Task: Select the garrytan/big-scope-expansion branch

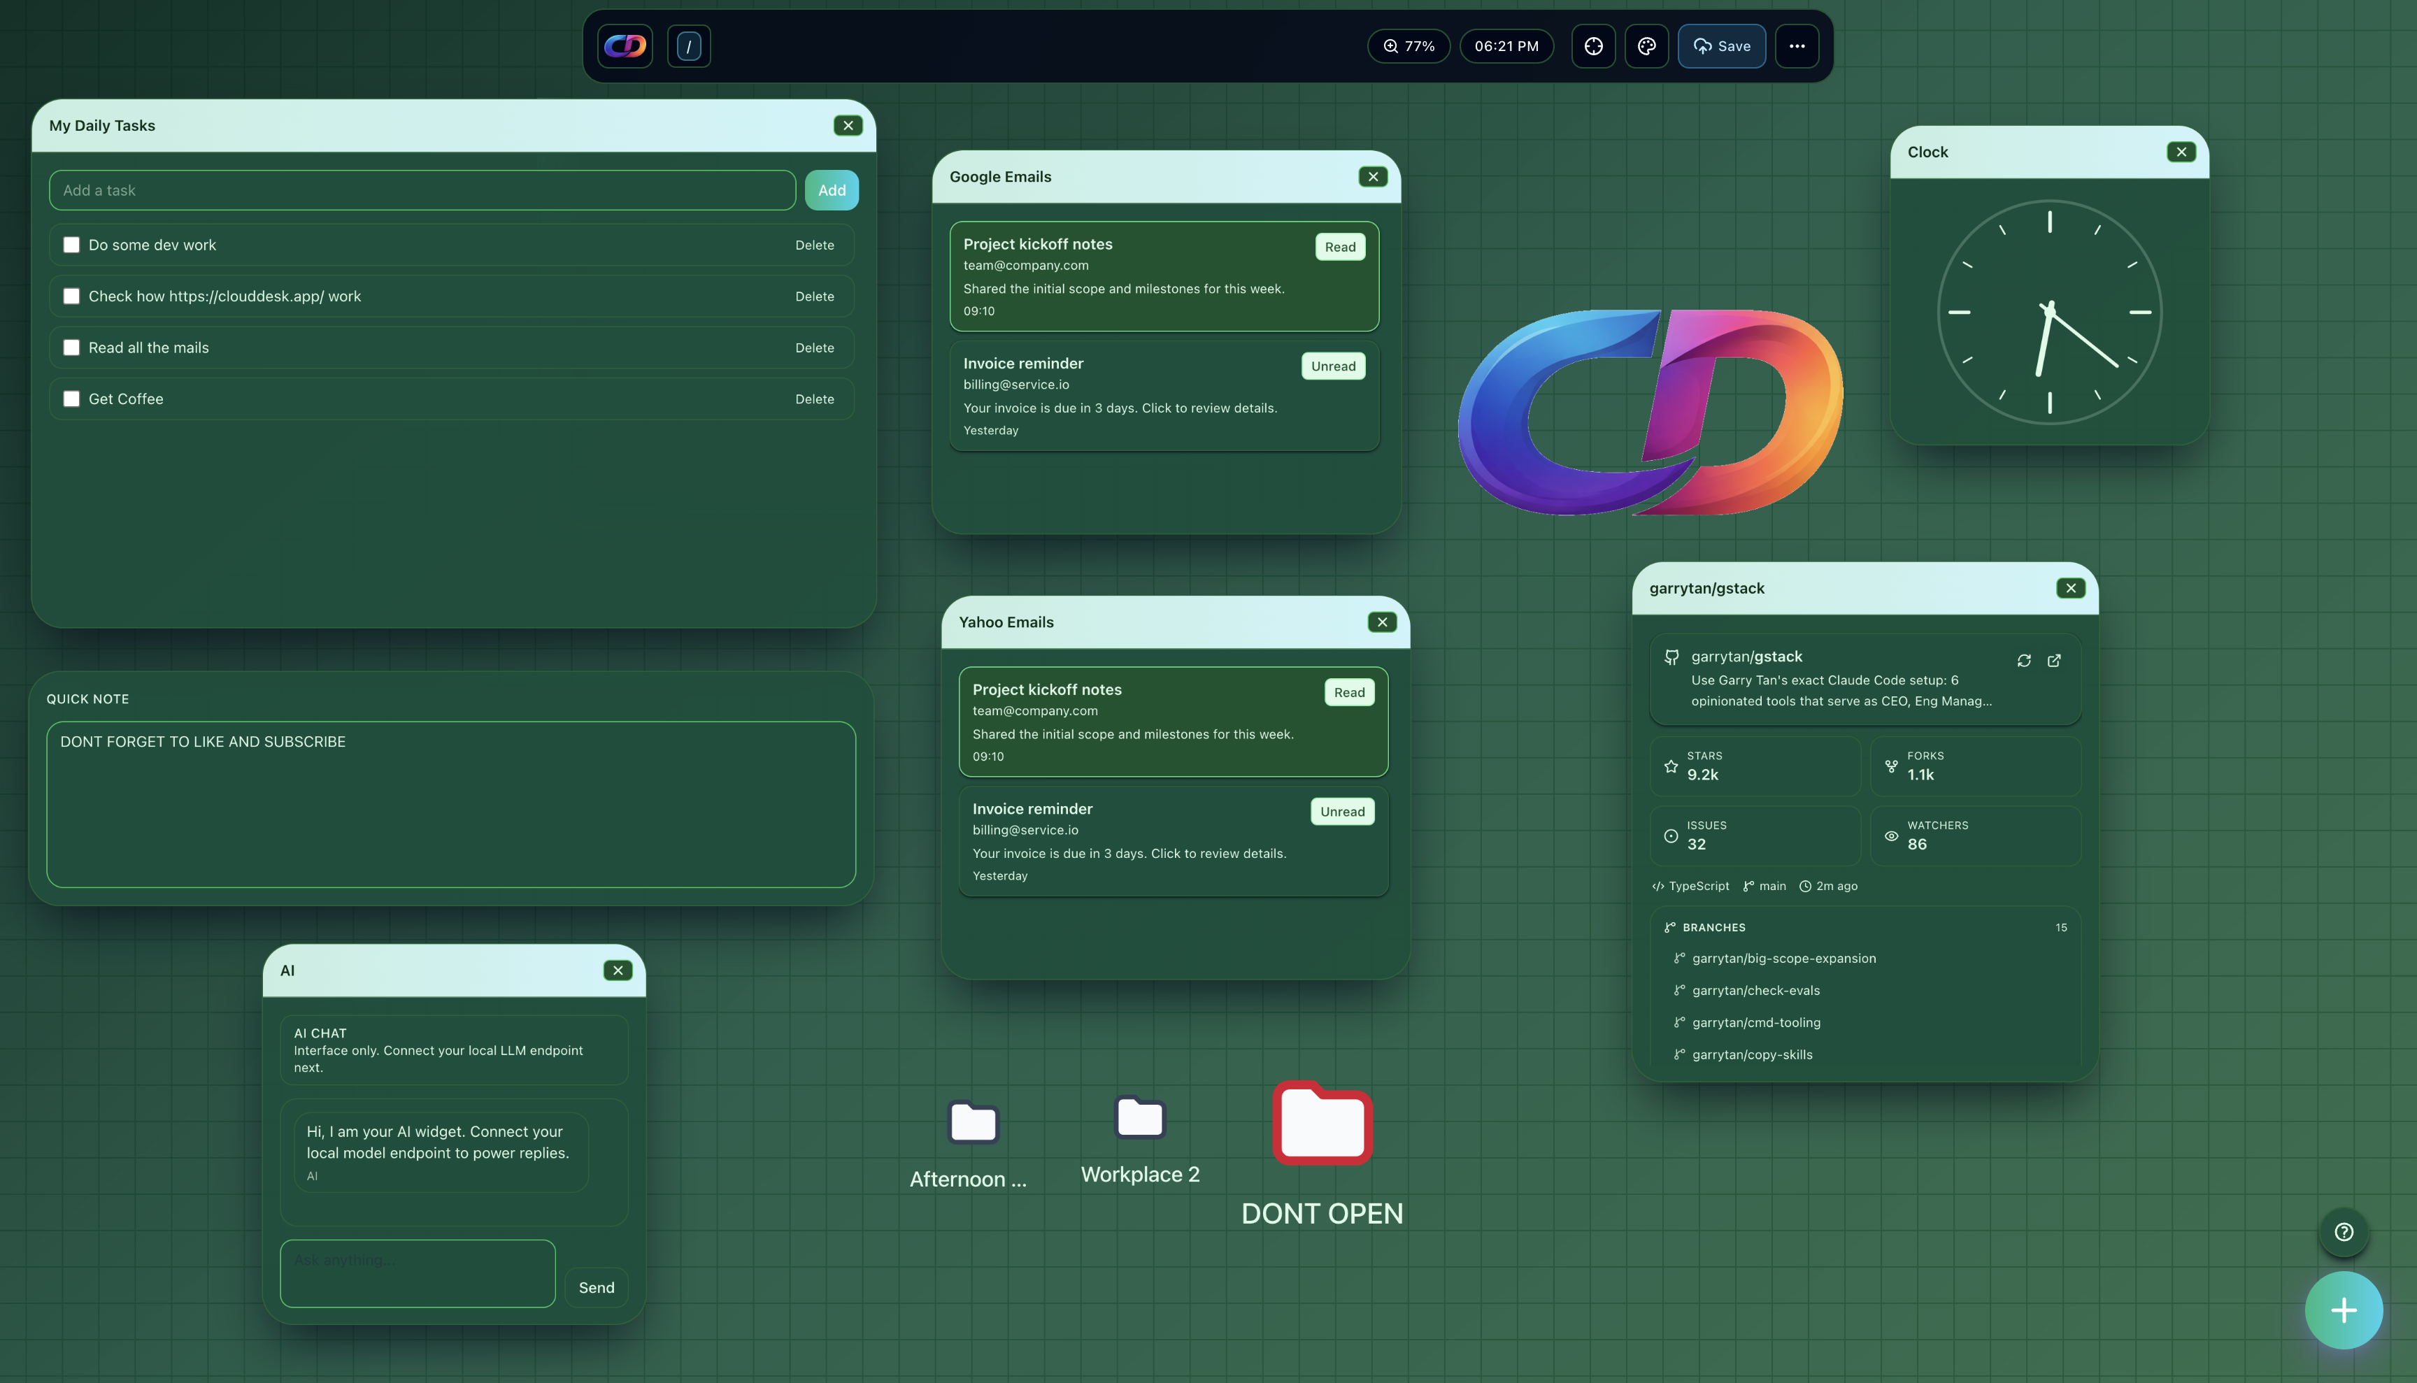Action: (1783, 959)
